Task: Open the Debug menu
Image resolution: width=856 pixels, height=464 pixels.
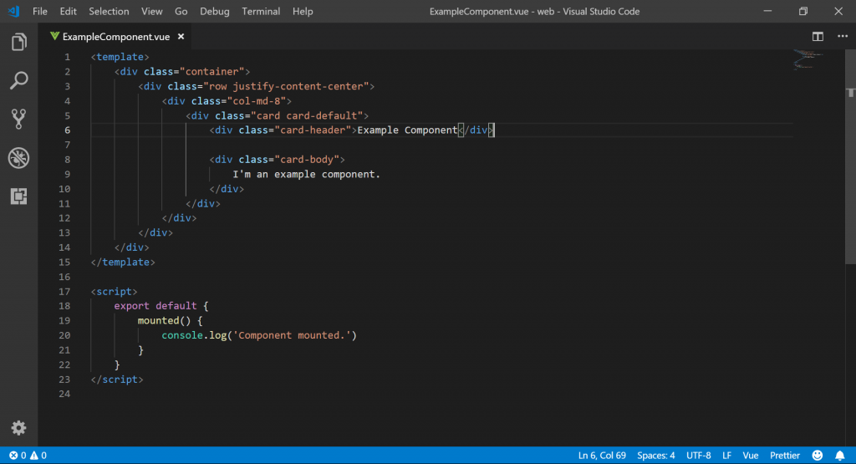Action: click(215, 12)
